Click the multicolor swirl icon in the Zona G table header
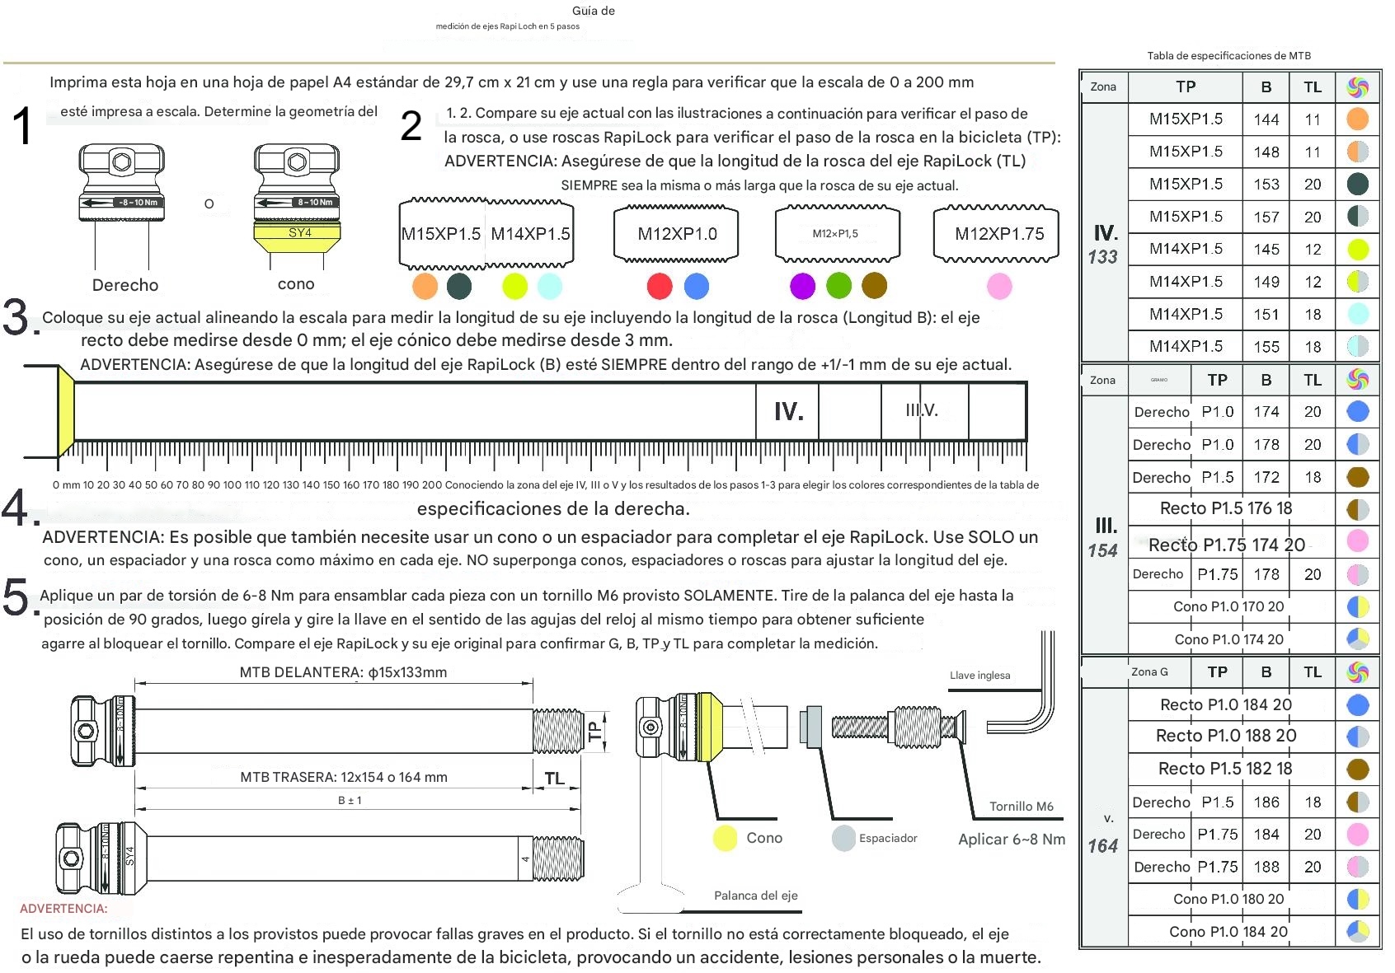The image size is (1395, 973). 1357,672
